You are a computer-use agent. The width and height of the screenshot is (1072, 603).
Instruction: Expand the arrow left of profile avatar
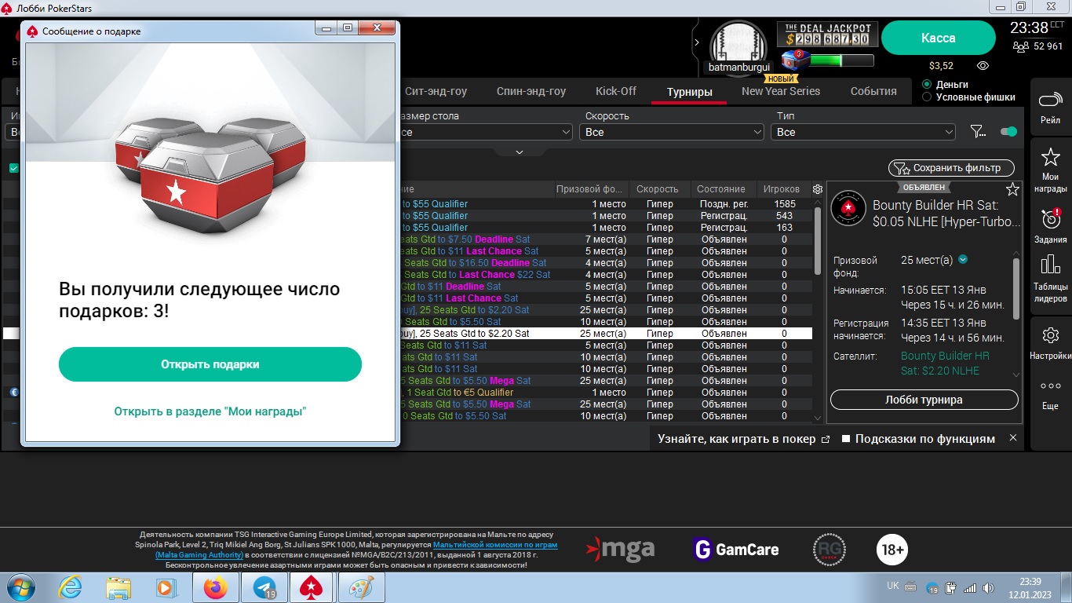click(x=696, y=42)
